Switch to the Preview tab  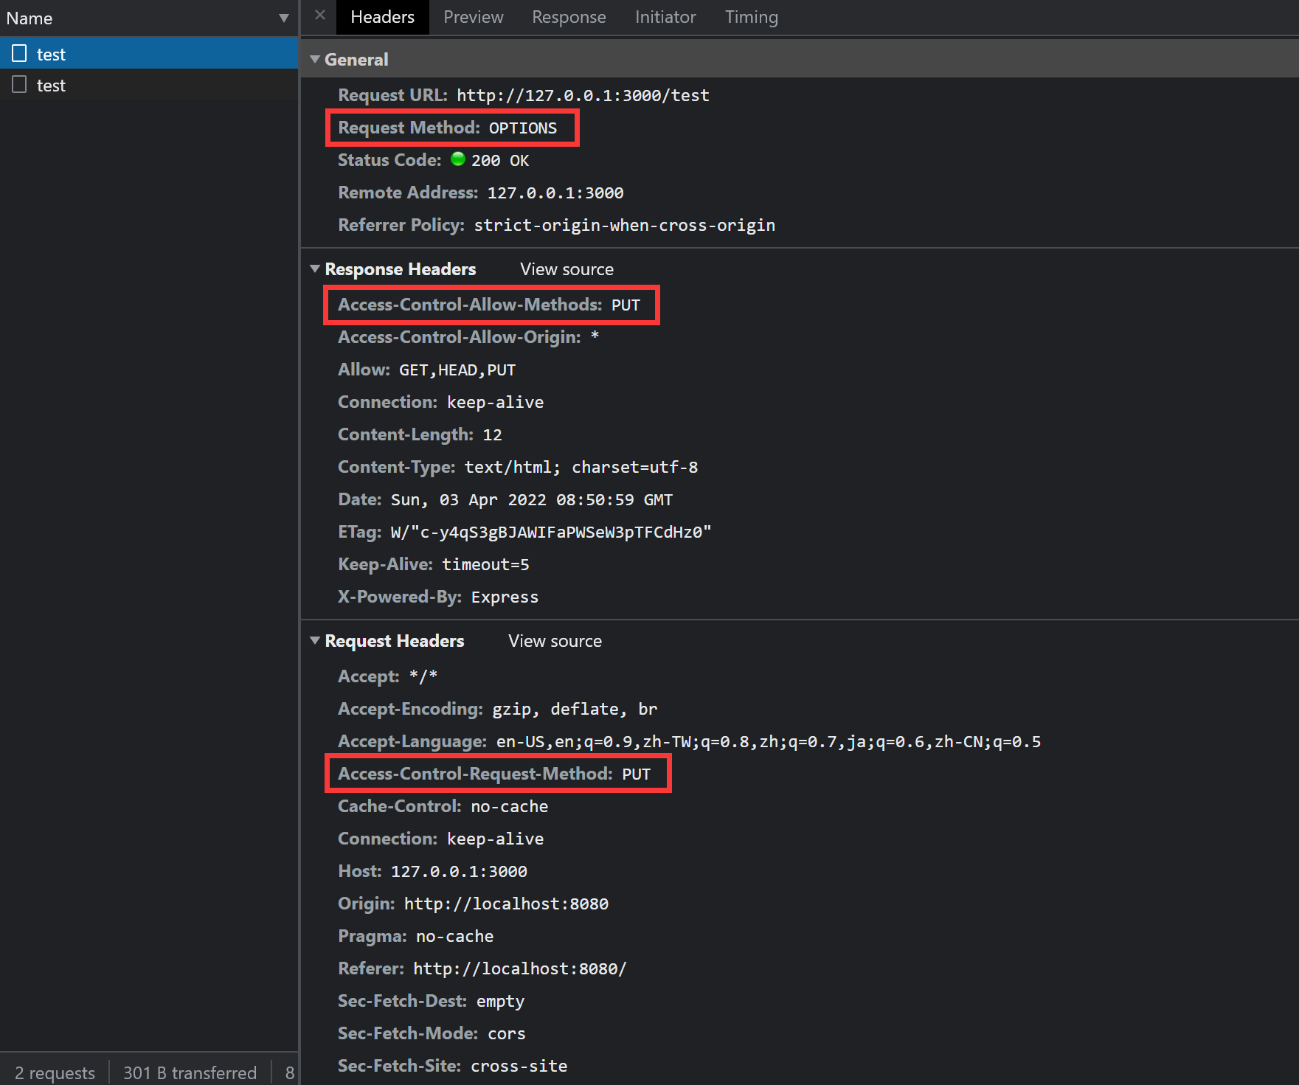point(473,17)
